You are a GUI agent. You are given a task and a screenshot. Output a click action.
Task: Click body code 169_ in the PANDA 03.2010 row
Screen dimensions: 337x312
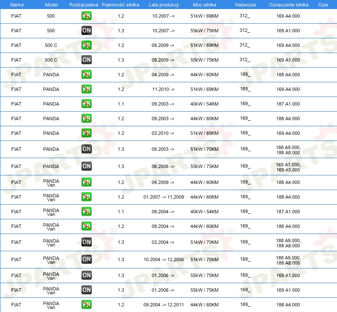[245, 133]
